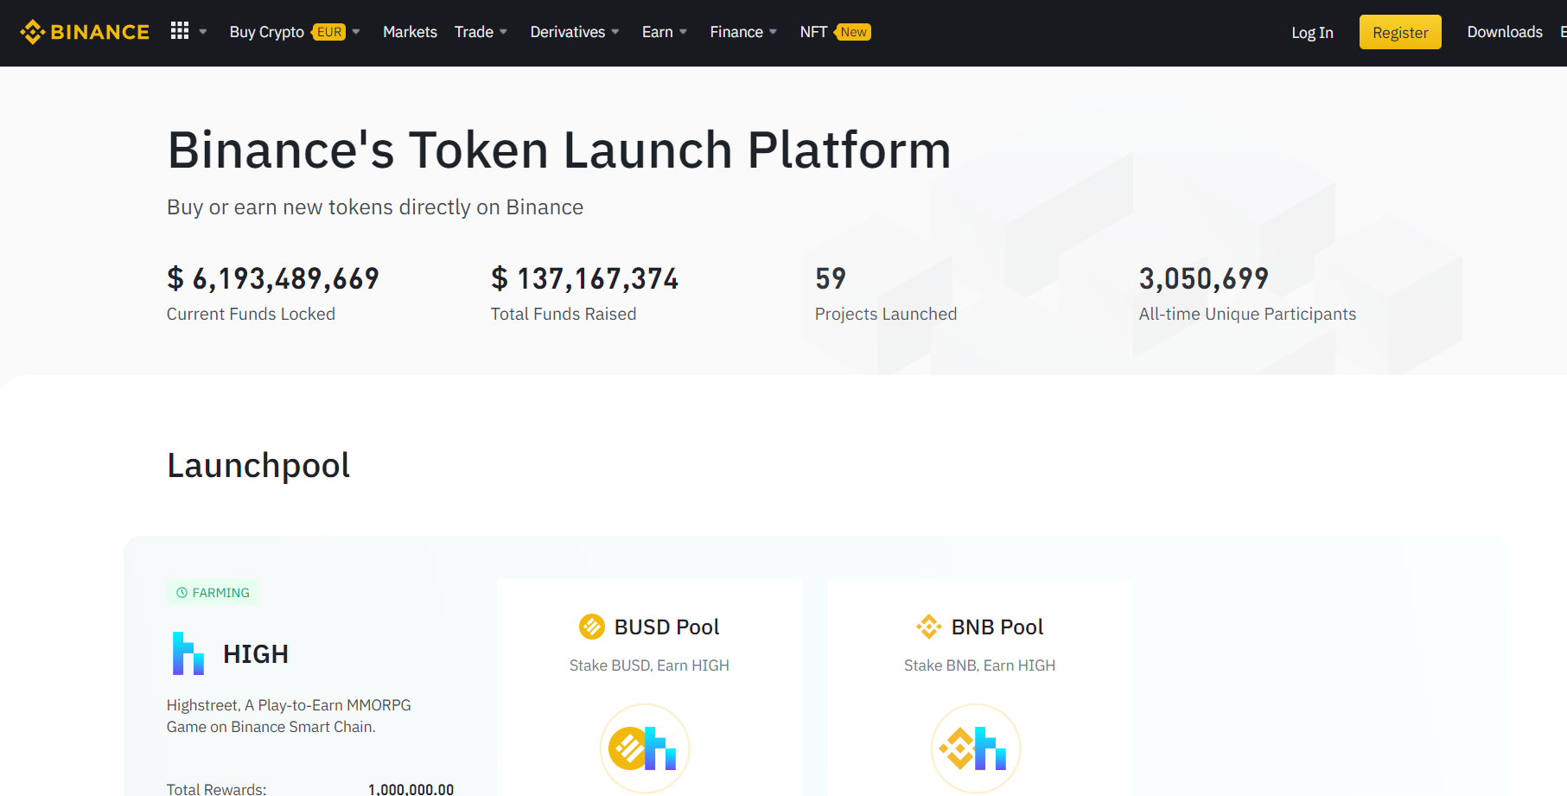Image resolution: width=1567 pixels, height=796 pixels.
Task: Click the Total Rewards value 1,000,000.00
Action: click(x=411, y=789)
